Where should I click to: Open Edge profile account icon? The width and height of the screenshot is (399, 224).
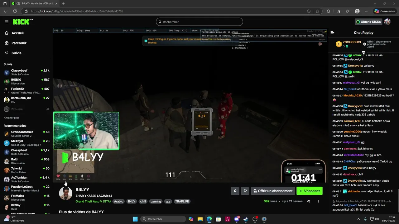tap(357, 11)
